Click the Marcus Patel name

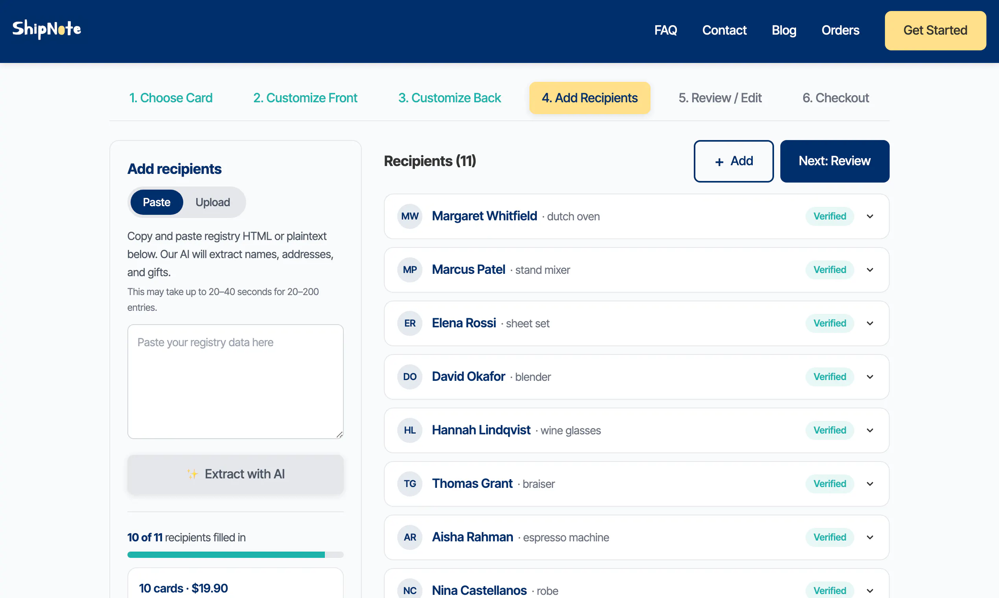coord(468,269)
